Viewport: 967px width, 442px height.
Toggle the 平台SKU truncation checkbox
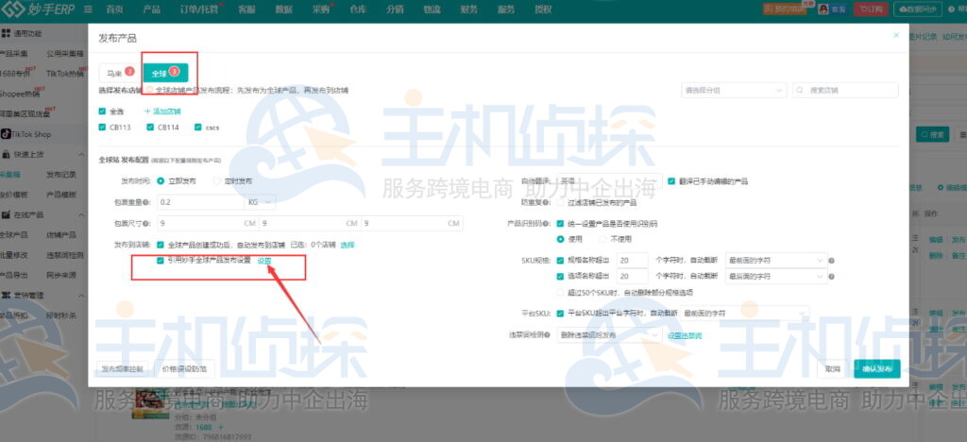click(560, 314)
